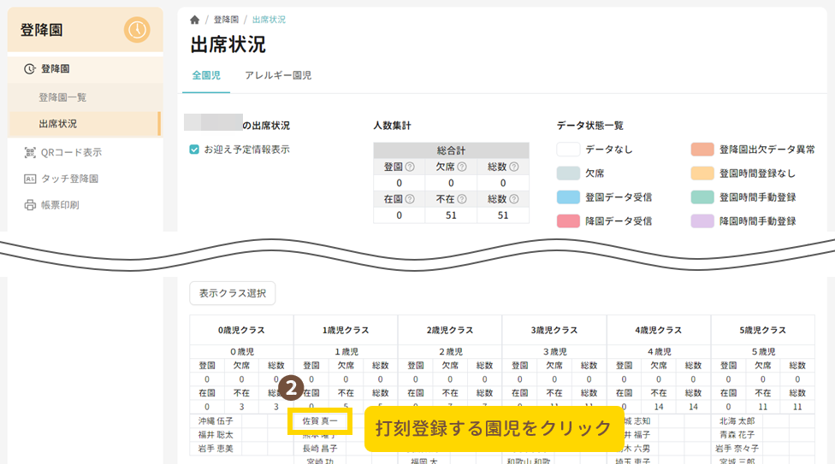835x464 pixels.
Task: Click the printer icon for 帳票印刷
Action: (x=30, y=205)
